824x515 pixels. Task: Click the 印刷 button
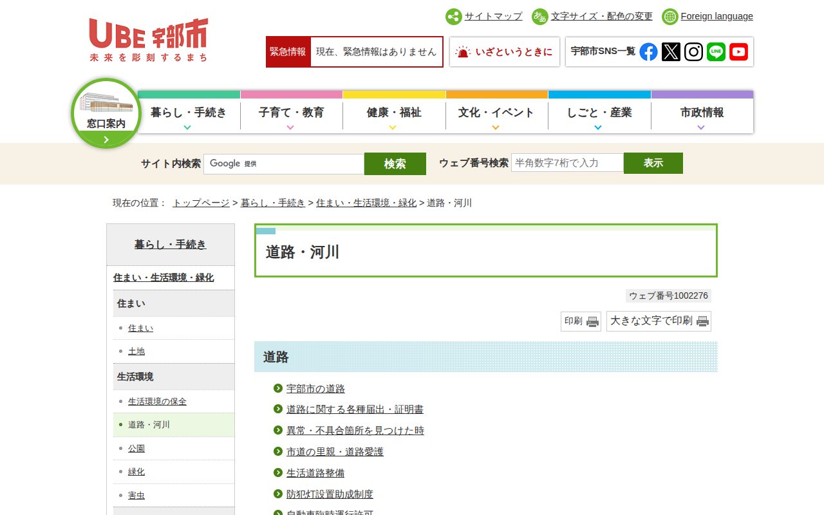[581, 321]
